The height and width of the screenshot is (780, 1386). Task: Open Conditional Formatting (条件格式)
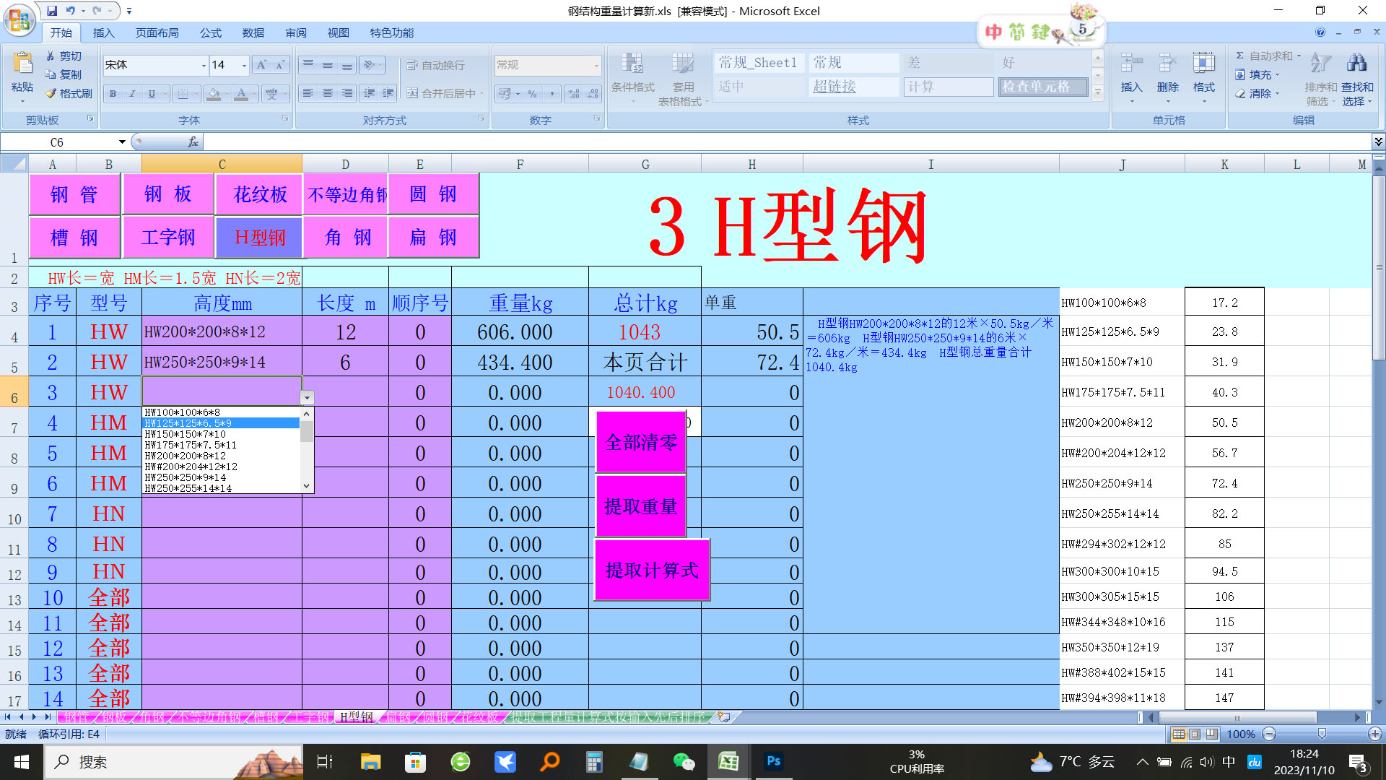coord(633,78)
